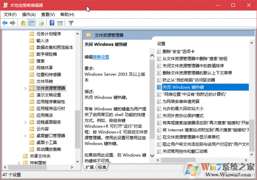Click the Export list toolbar icon
The width and height of the screenshot is (257, 180).
pyautogui.click(x=42, y=23)
